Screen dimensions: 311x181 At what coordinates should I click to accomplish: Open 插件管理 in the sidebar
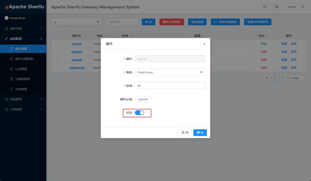coord(23,49)
